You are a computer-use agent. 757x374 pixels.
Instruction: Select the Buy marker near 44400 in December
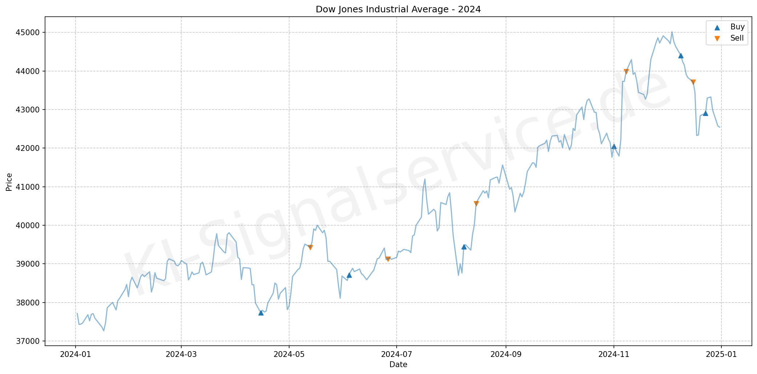[x=681, y=56]
